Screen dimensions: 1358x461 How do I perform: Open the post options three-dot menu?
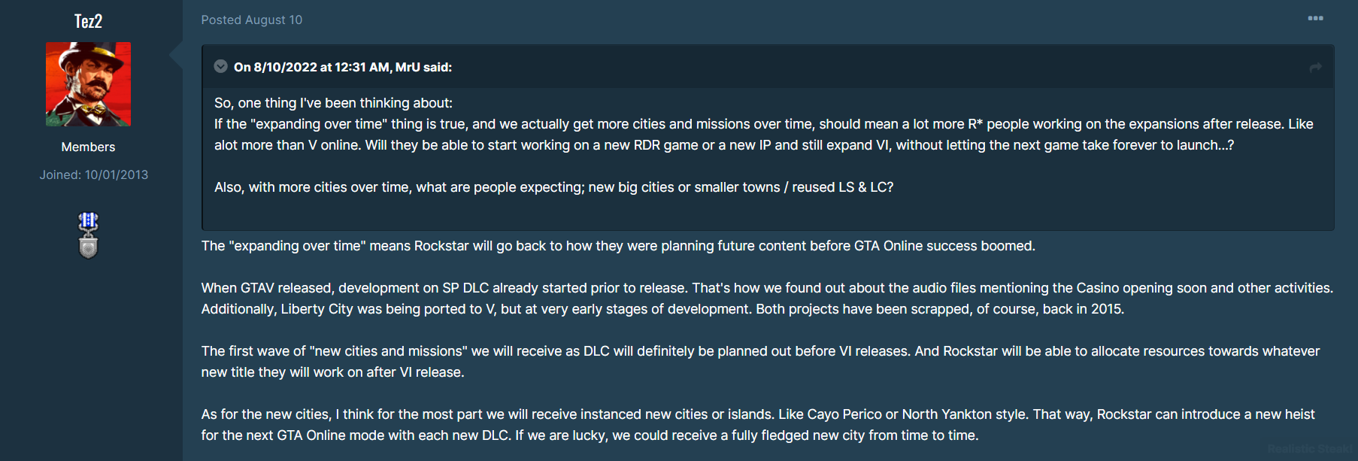pos(1315,18)
